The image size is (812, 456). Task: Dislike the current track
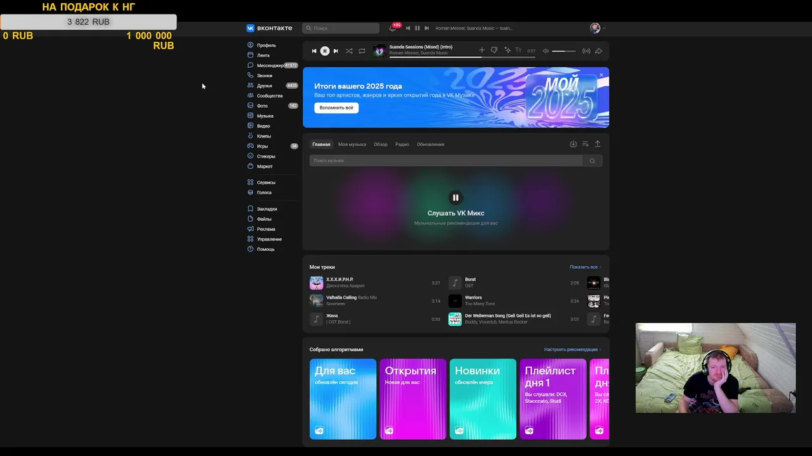coord(494,50)
